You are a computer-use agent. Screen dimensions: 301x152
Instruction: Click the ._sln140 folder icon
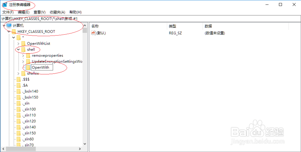coord(19,127)
